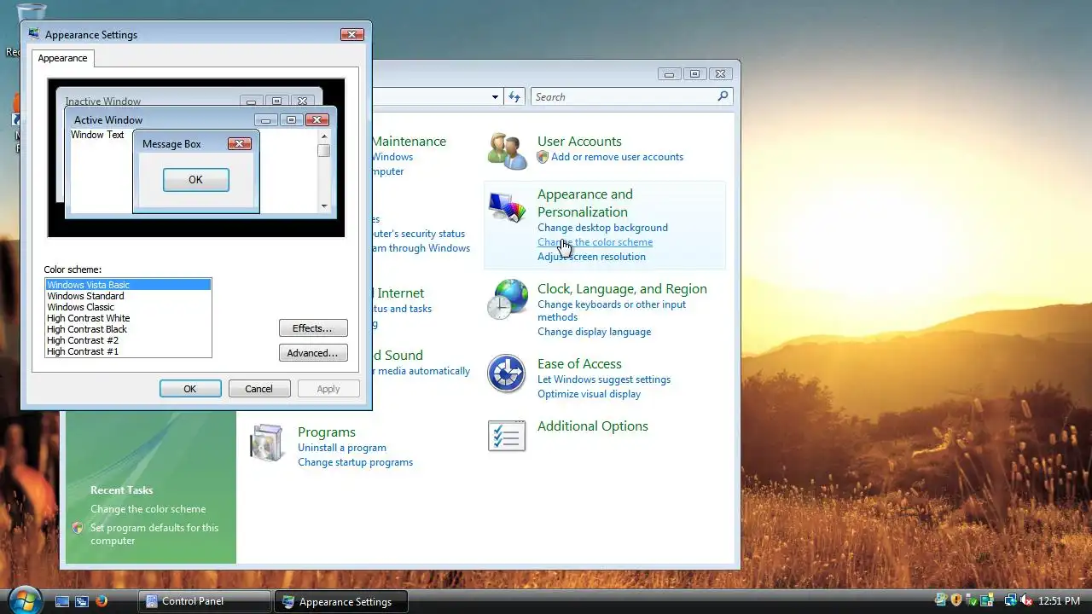
Task: Click the search magnifier icon in Control Panel
Action: coord(723,96)
